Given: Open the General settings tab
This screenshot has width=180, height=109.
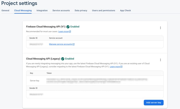Looking at the screenshot, I should click(x=5, y=10).
